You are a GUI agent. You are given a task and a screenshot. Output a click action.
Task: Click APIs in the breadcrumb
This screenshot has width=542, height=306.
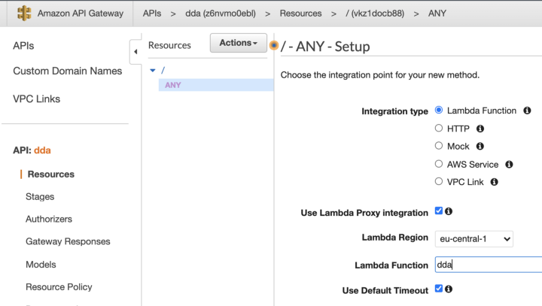[152, 14]
